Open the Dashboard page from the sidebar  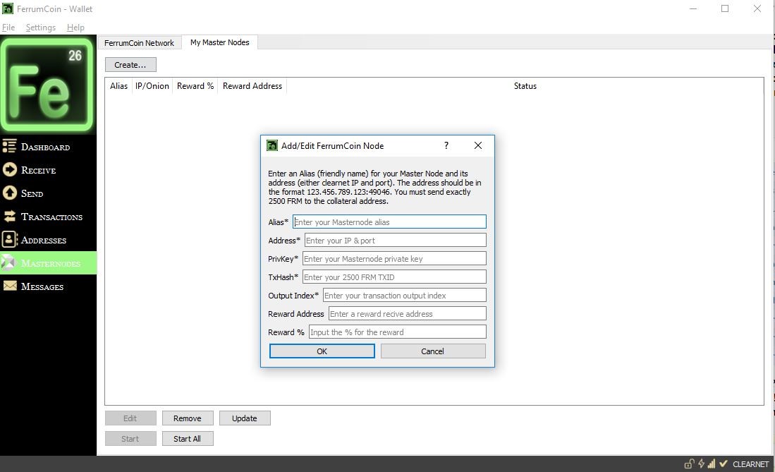tap(48, 147)
